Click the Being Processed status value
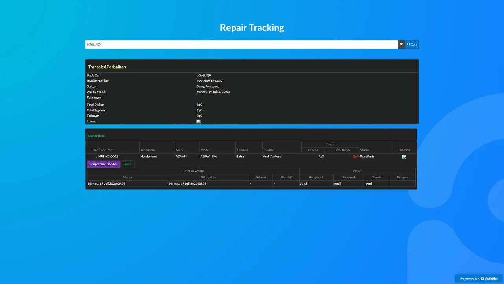 click(208, 86)
